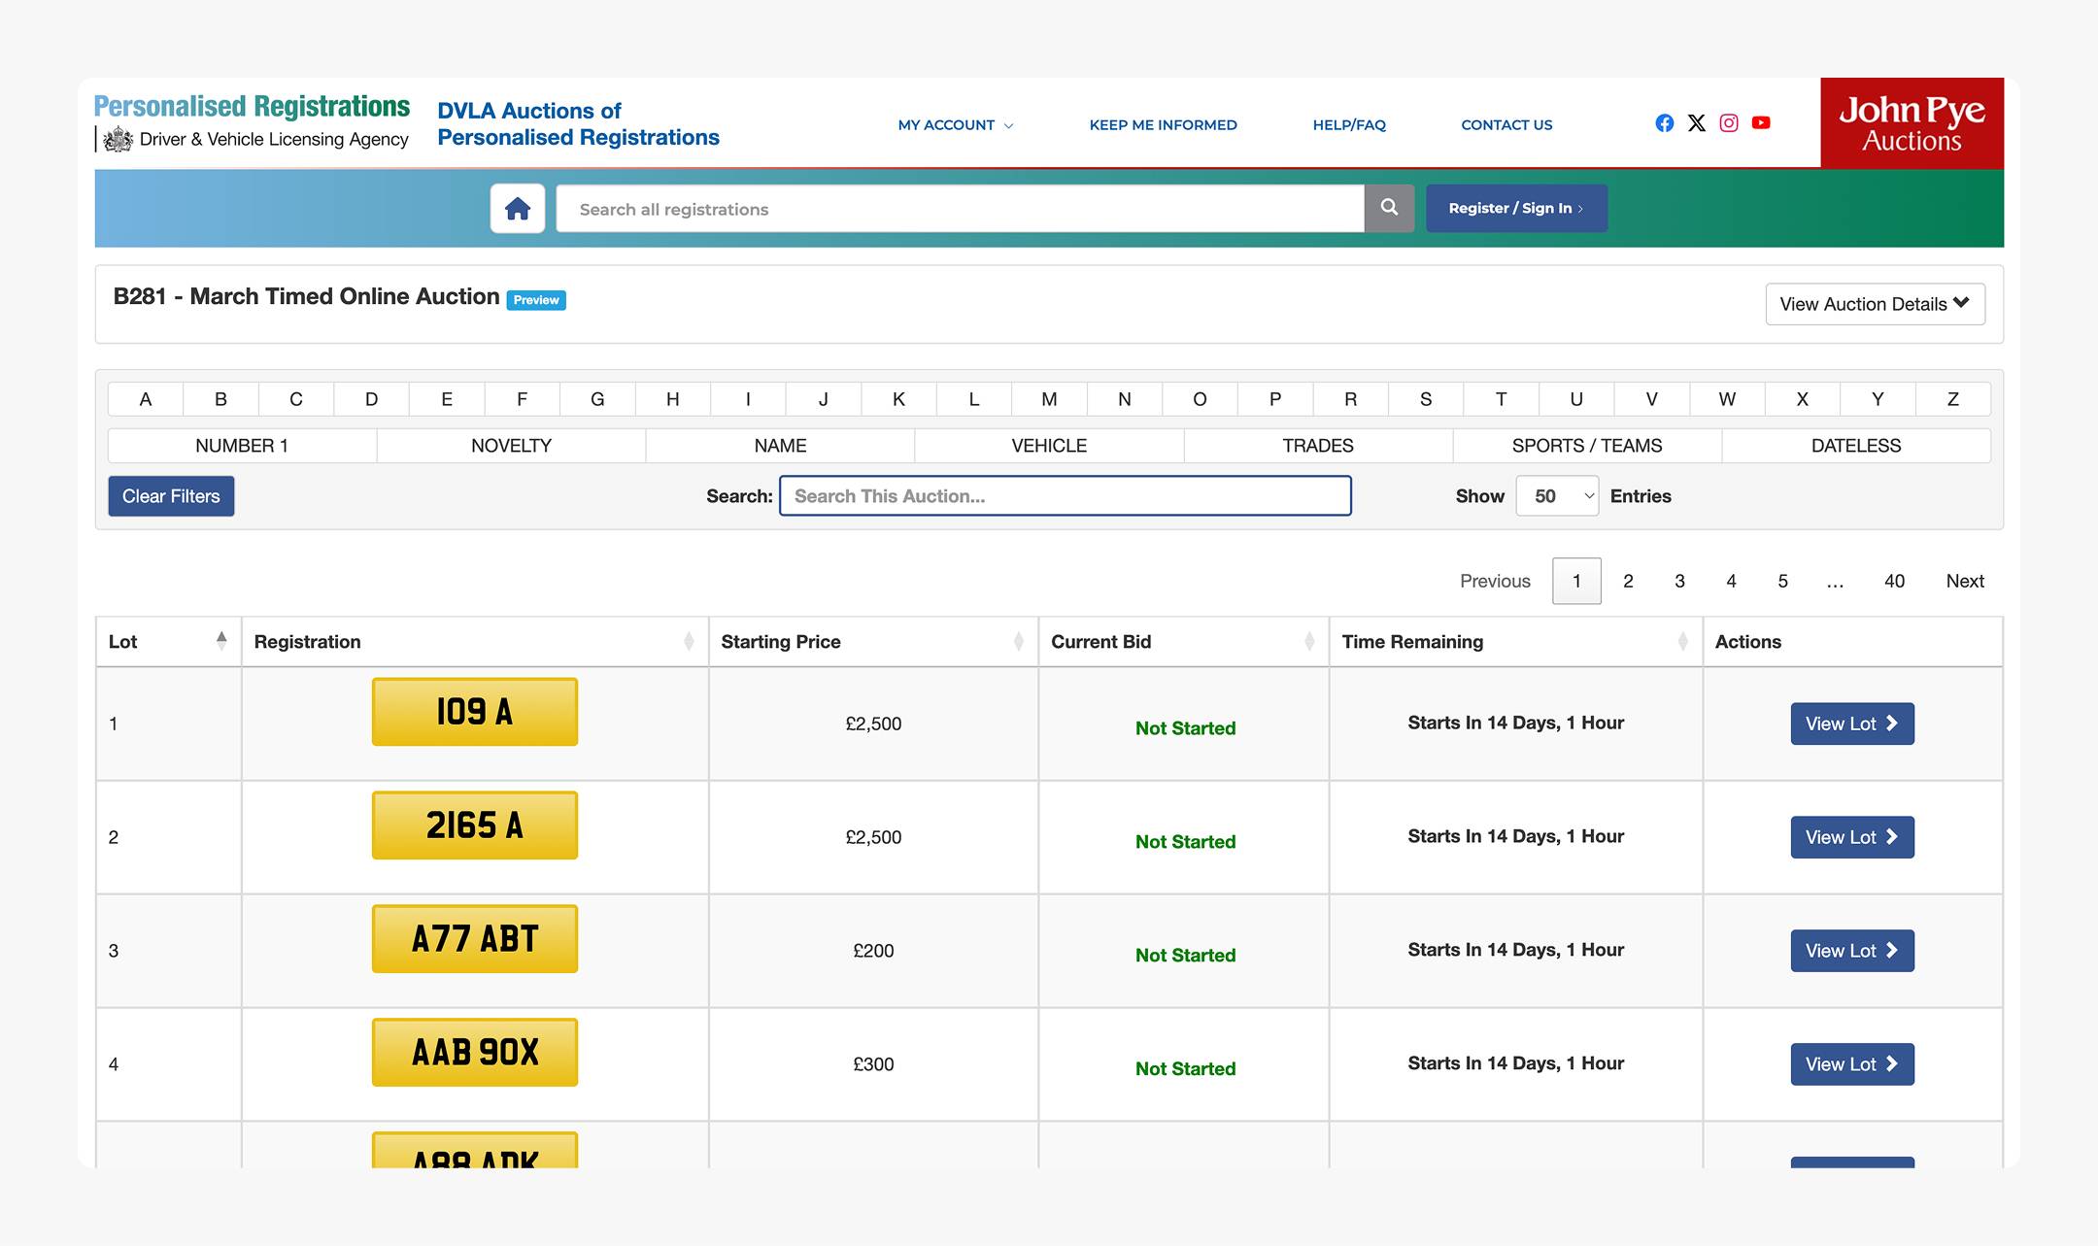
Task: Open the Facebook social icon
Action: point(1664,123)
